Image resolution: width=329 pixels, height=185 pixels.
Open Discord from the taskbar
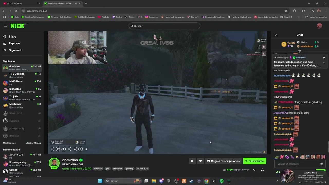pyautogui.click(x=161, y=181)
